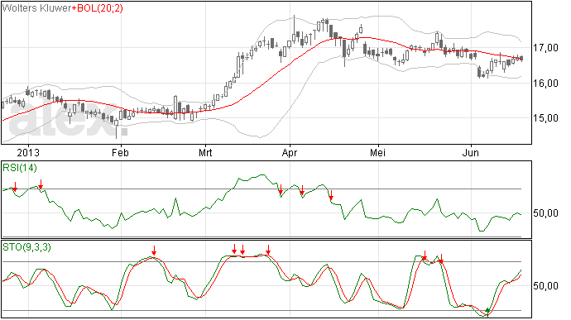The height and width of the screenshot is (320, 571).
Task: Click the 15,00 price axis label
Action: tap(545, 118)
